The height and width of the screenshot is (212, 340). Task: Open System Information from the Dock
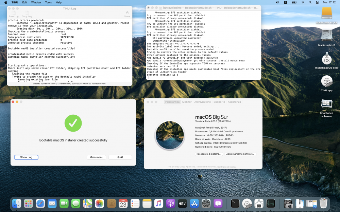coord(259,204)
